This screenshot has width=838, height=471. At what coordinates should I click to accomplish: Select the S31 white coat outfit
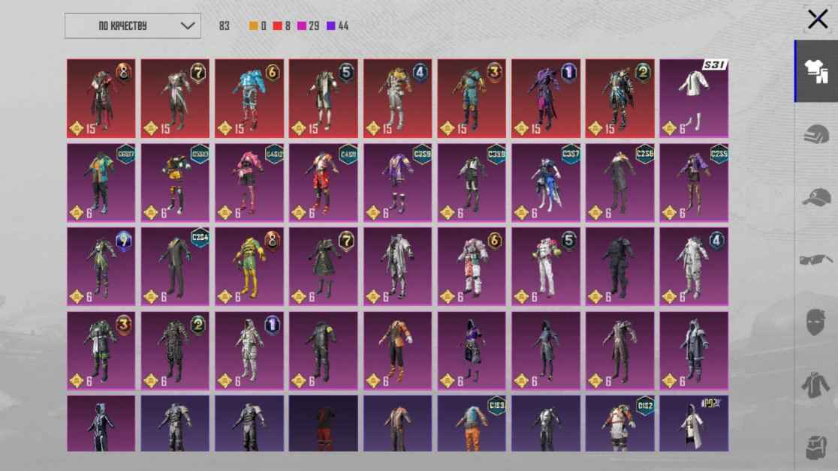pos(694,98)
